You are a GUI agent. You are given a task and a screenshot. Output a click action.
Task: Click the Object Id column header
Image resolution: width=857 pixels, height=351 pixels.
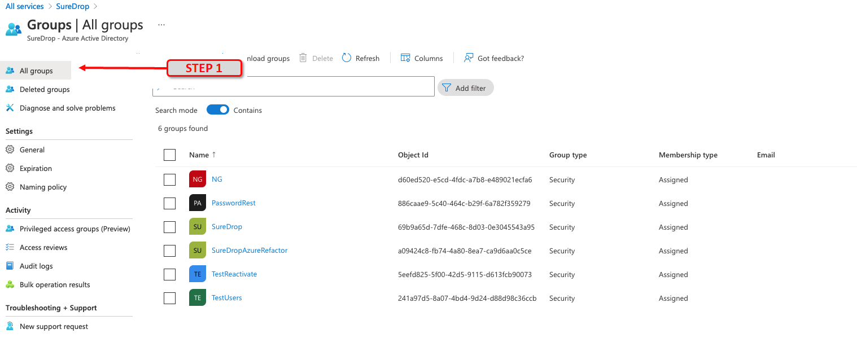(x=413, y=155)
